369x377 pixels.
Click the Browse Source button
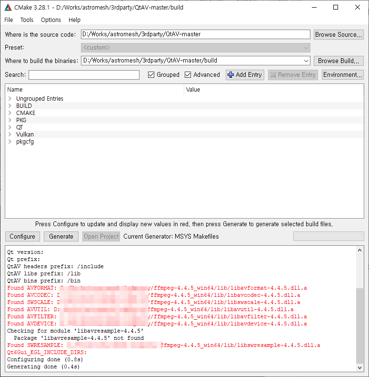tap(339, 35)
